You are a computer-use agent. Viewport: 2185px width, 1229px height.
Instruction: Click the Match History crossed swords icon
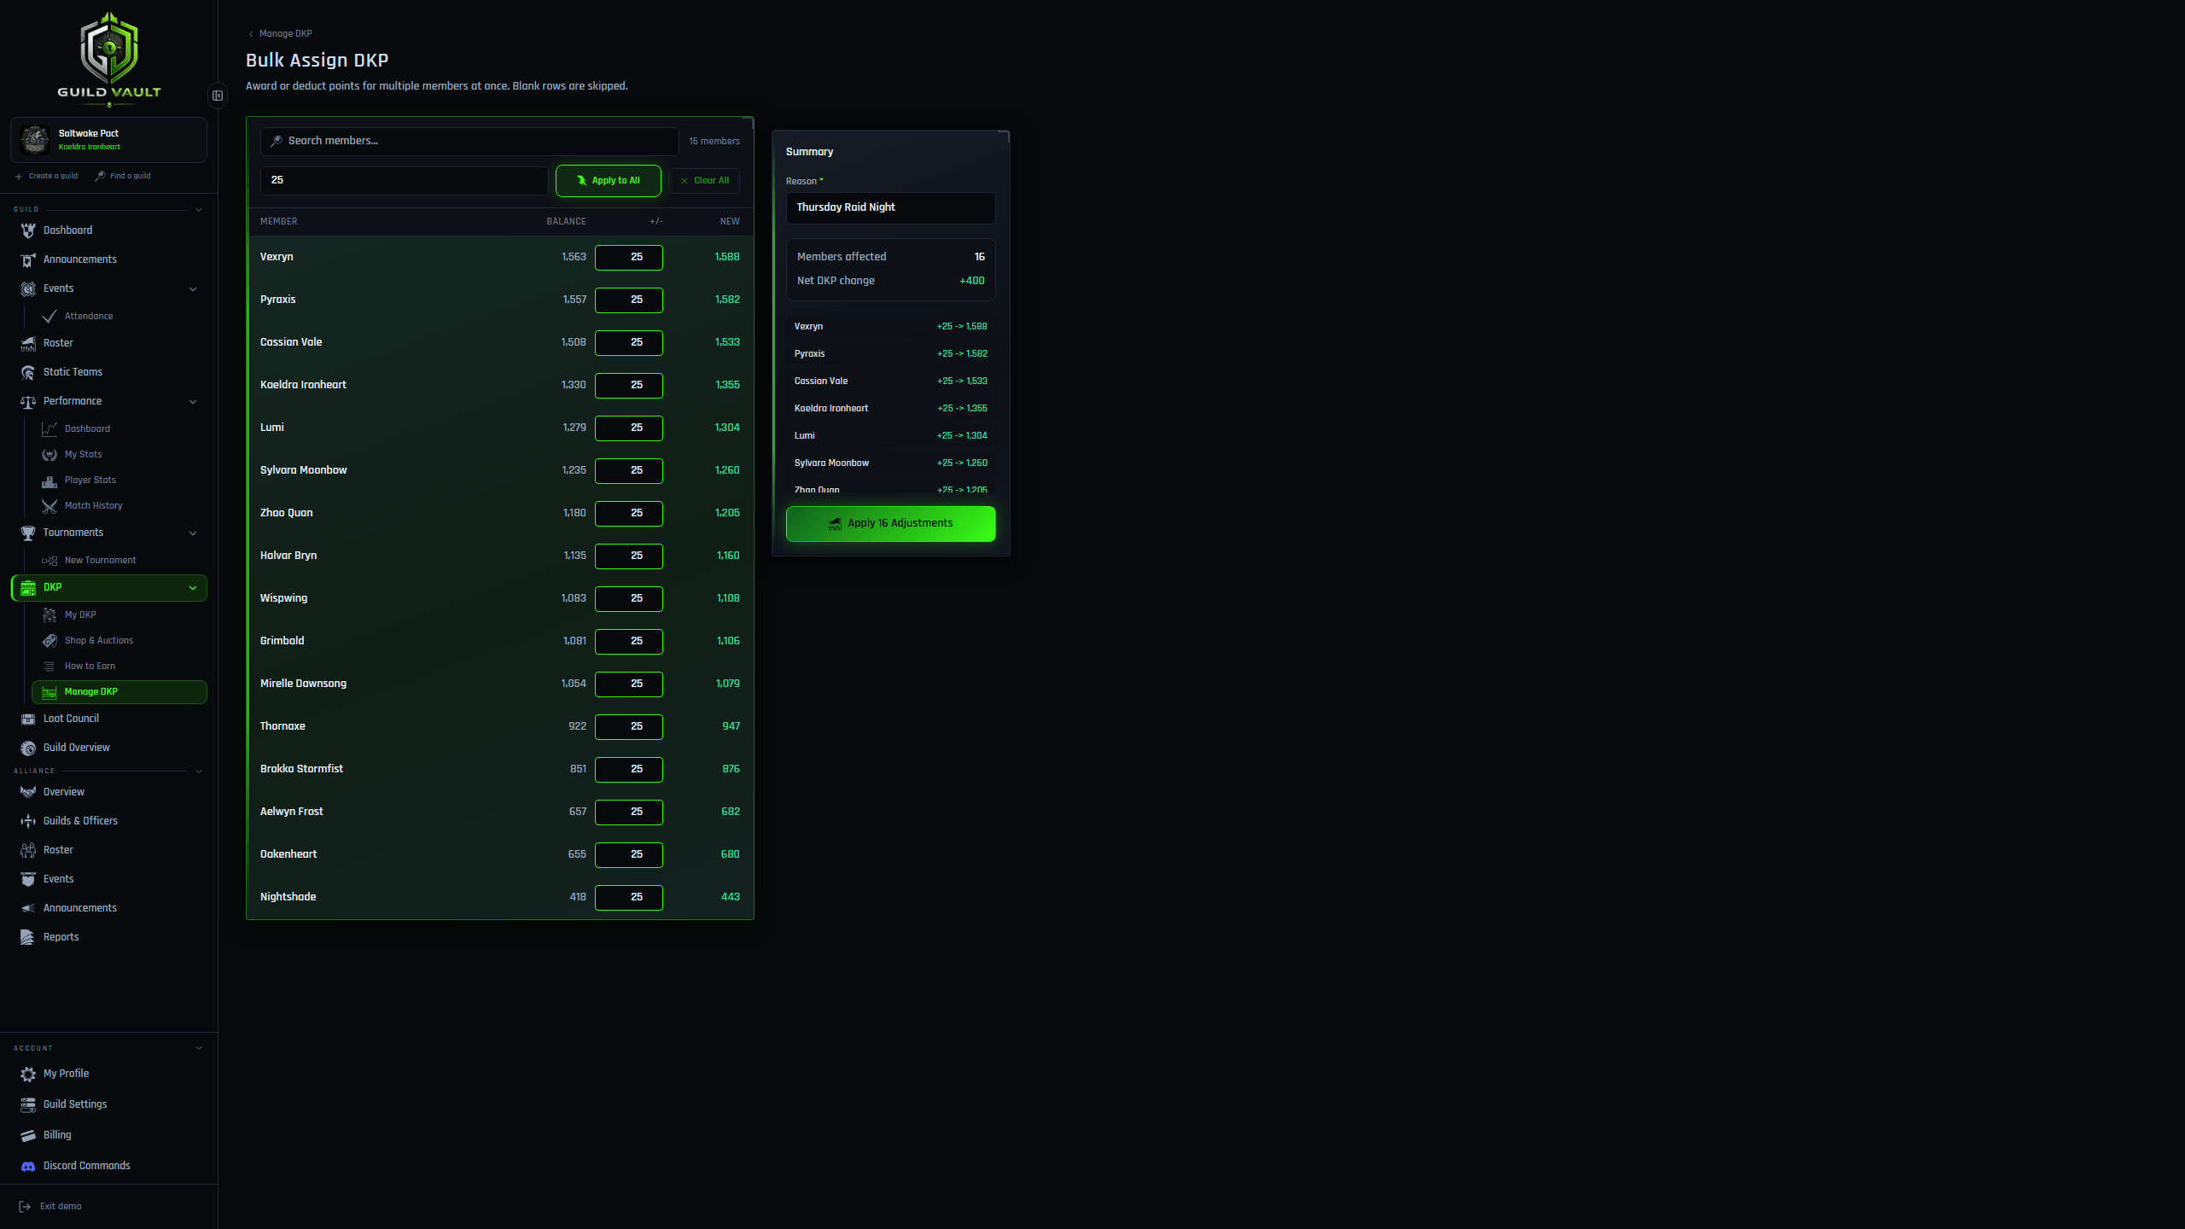[x=50, y=505]
